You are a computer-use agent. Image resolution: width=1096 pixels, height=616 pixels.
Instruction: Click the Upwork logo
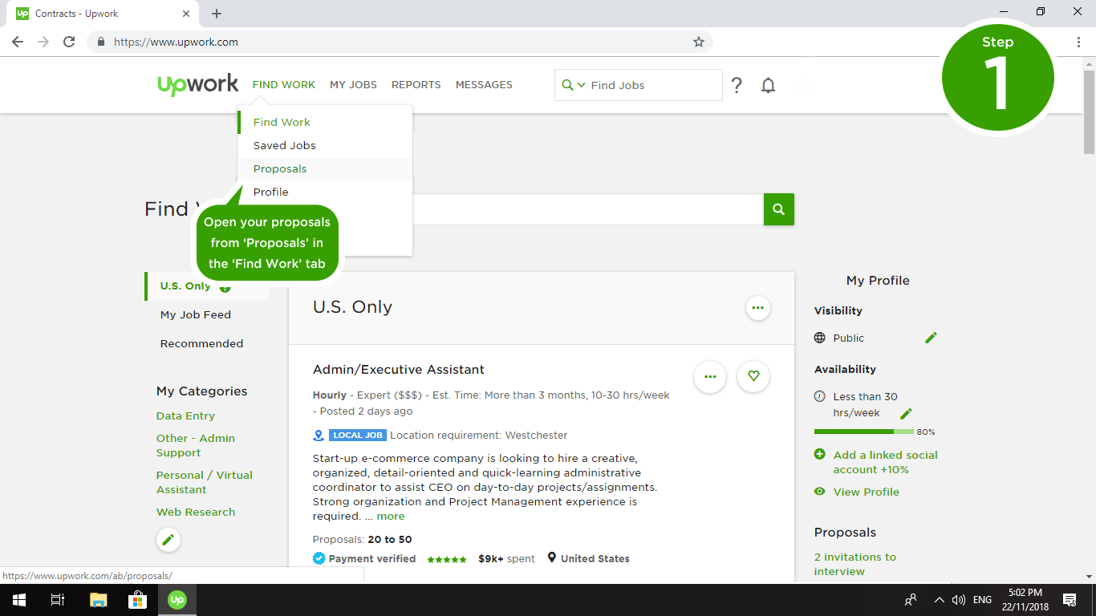point(198,85)
